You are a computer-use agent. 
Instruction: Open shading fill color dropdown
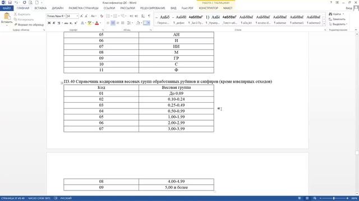[x=141, y=23]
